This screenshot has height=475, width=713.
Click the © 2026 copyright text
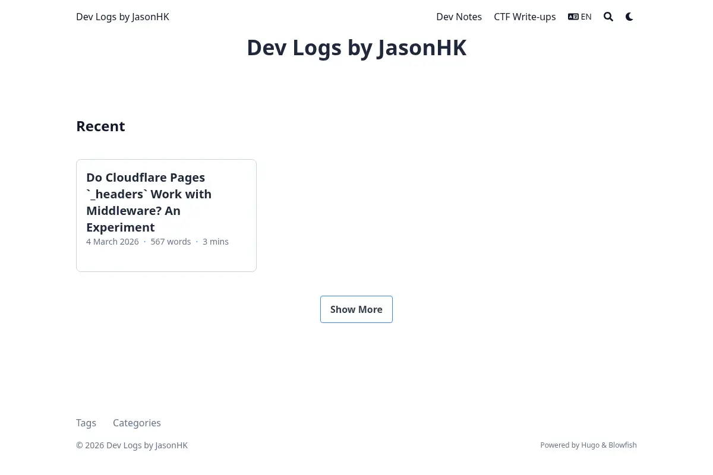132,445
